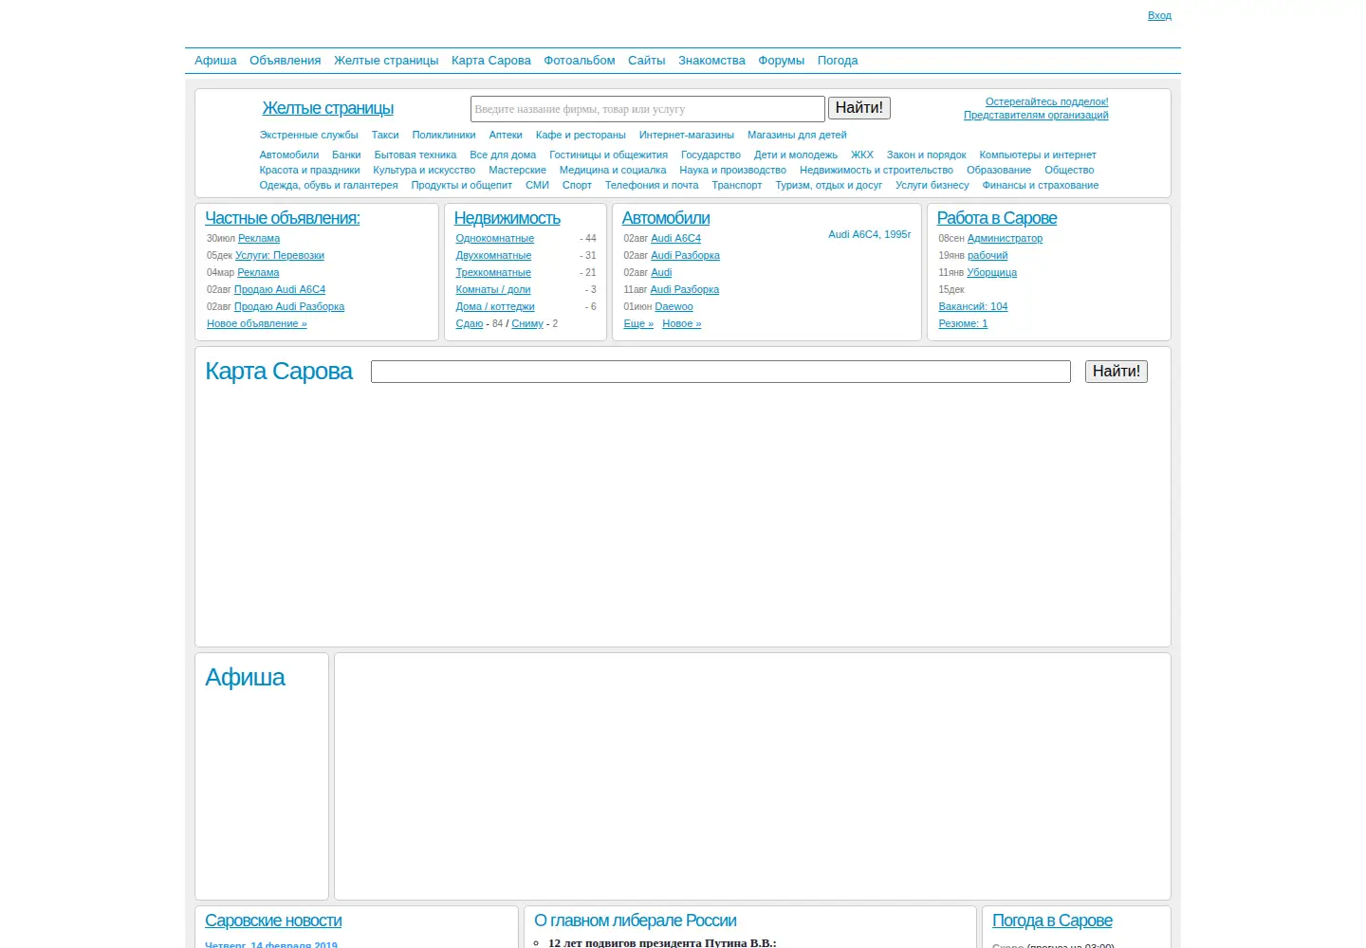Open Однокомнатные real estate listings

tap(495, 238)
